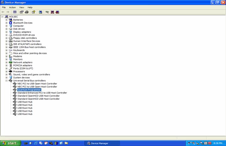Minimize the Device Manager window

213,3
